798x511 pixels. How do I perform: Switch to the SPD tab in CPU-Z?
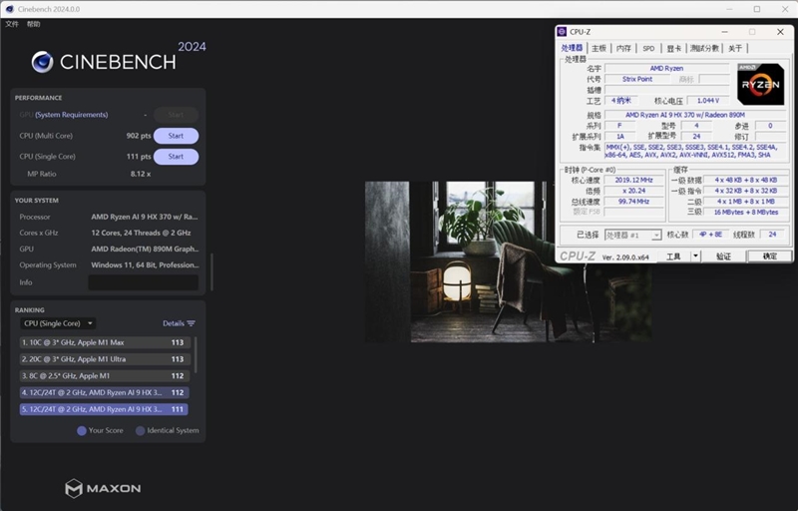(648, 48)
